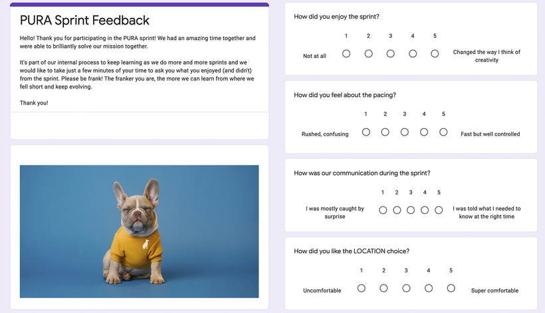
Task: Select LOCATION rating 3
Action: tap(406, 288)
